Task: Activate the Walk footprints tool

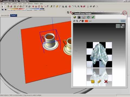Action: 94,6
